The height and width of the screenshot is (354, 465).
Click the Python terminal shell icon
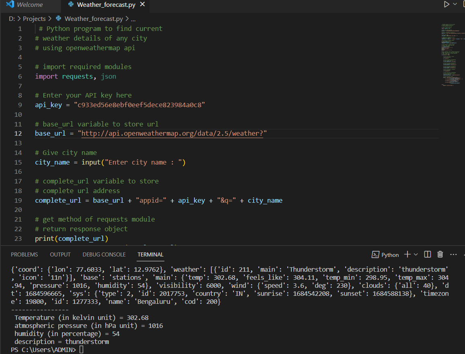[x=375, y=255]
